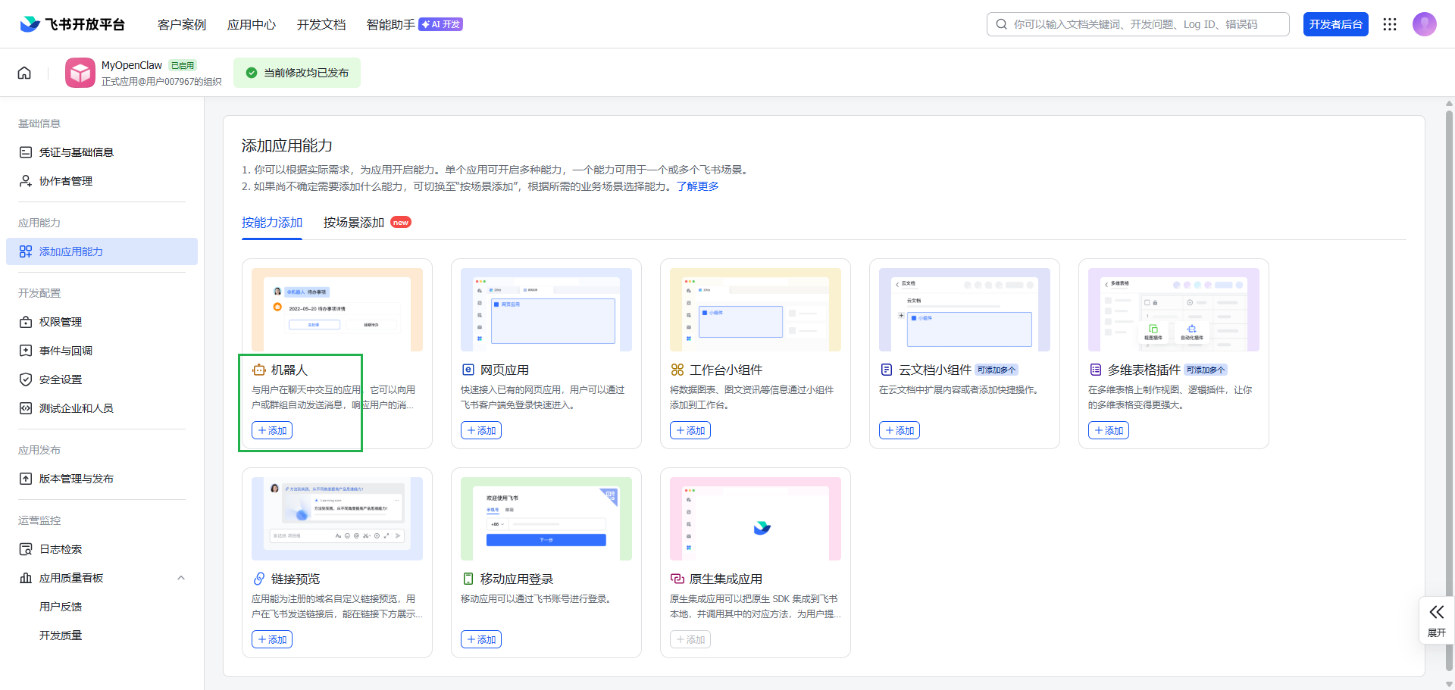Viewport: 1455px width, 690px height.
Task: Click the 飞书开放平台 logo
Action: click(72, 23)
